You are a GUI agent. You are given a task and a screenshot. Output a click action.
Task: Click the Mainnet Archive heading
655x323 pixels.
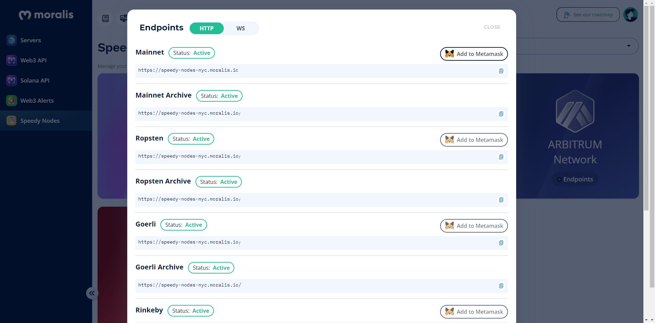(x=163, y=95)
